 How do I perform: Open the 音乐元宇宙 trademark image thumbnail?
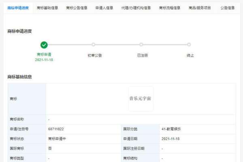coord(141,99)
